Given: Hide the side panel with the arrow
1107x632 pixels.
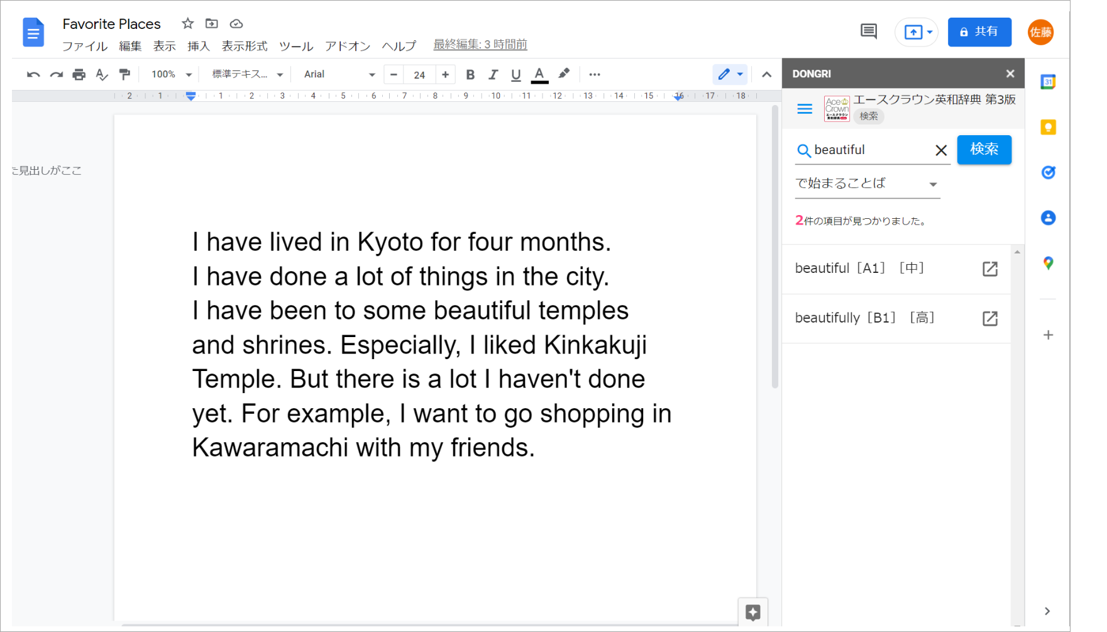Looking at the screenshot, I should tap(1047, 611).
